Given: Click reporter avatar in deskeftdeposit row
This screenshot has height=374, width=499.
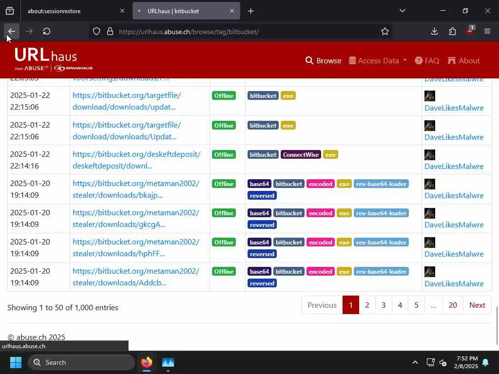Looking at the screenshot, I should coord(430,154).
